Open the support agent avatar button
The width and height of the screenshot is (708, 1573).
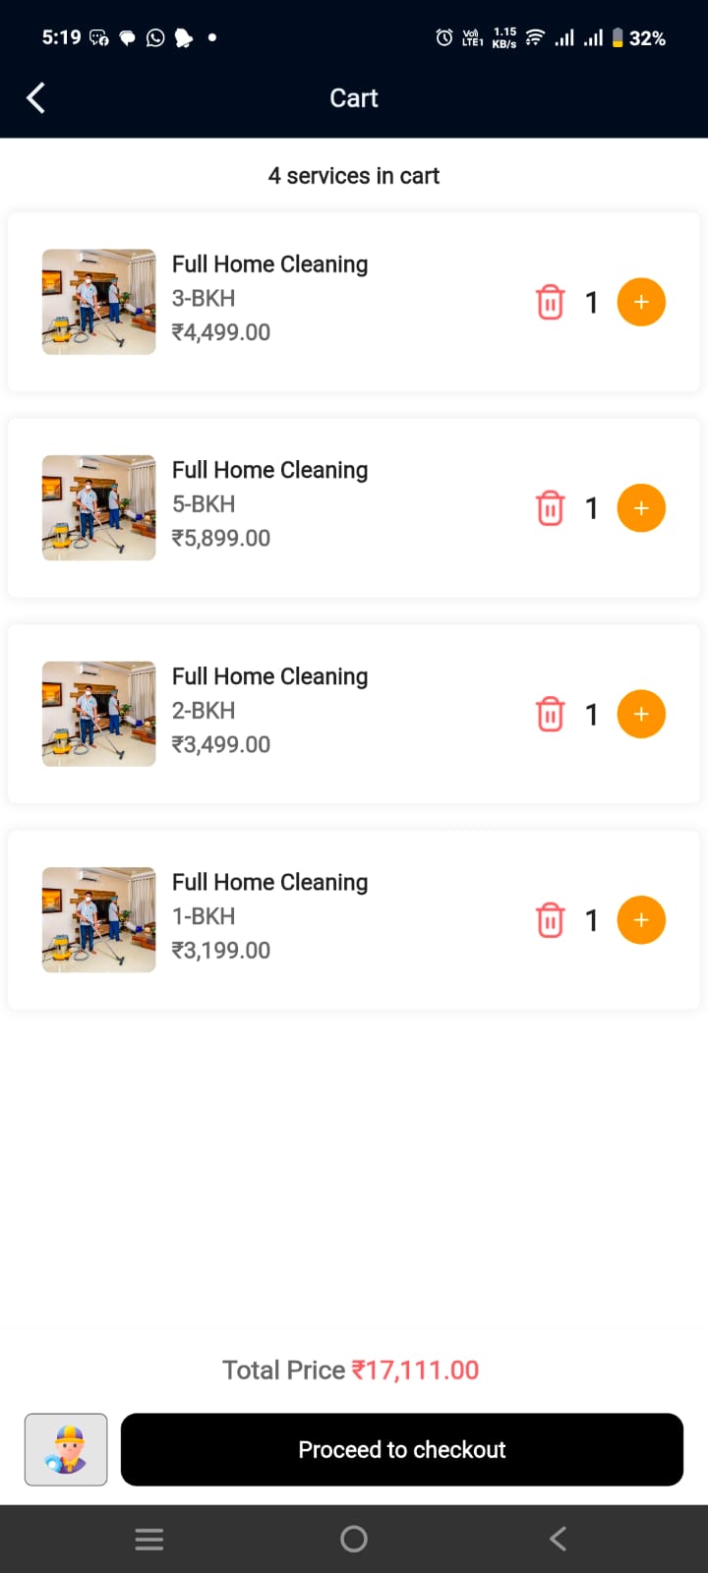[66, 1449]
